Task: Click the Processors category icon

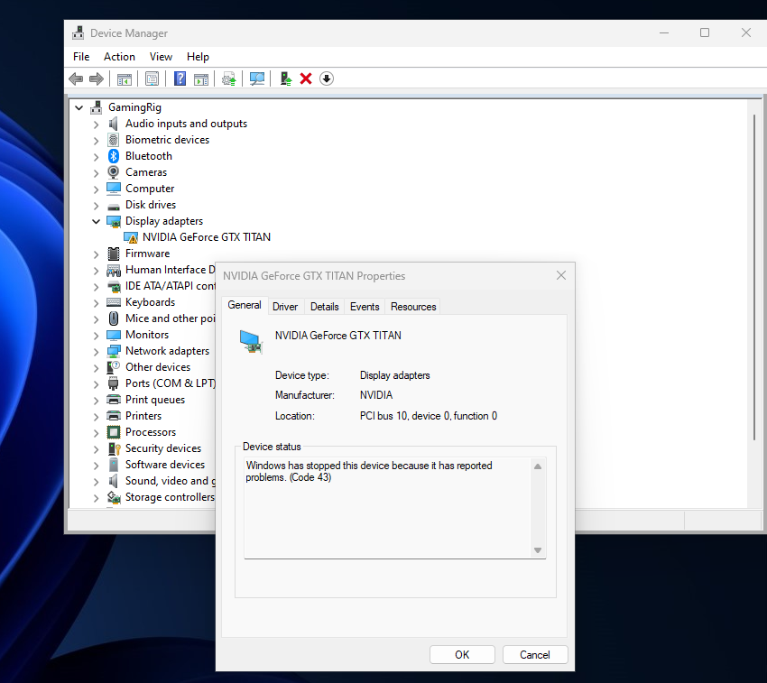Action: tap(114, 432)
